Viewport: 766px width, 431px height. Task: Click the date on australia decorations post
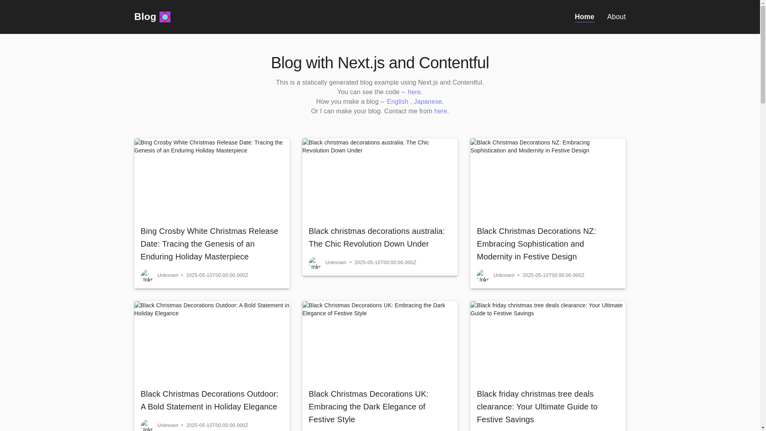385,263
